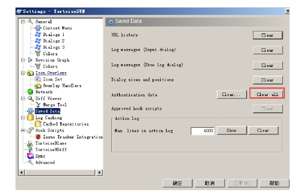Open the Cached Repositories page
The image size is (307, 195).
tap(66, 124)
